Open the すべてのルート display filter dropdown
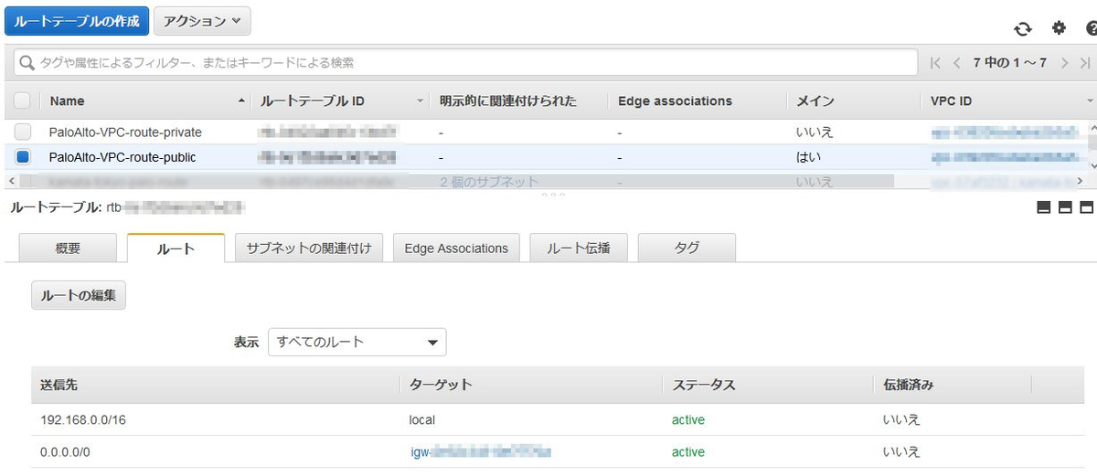The width and height of the screenshot is (1097, 476). click(357, 342)
